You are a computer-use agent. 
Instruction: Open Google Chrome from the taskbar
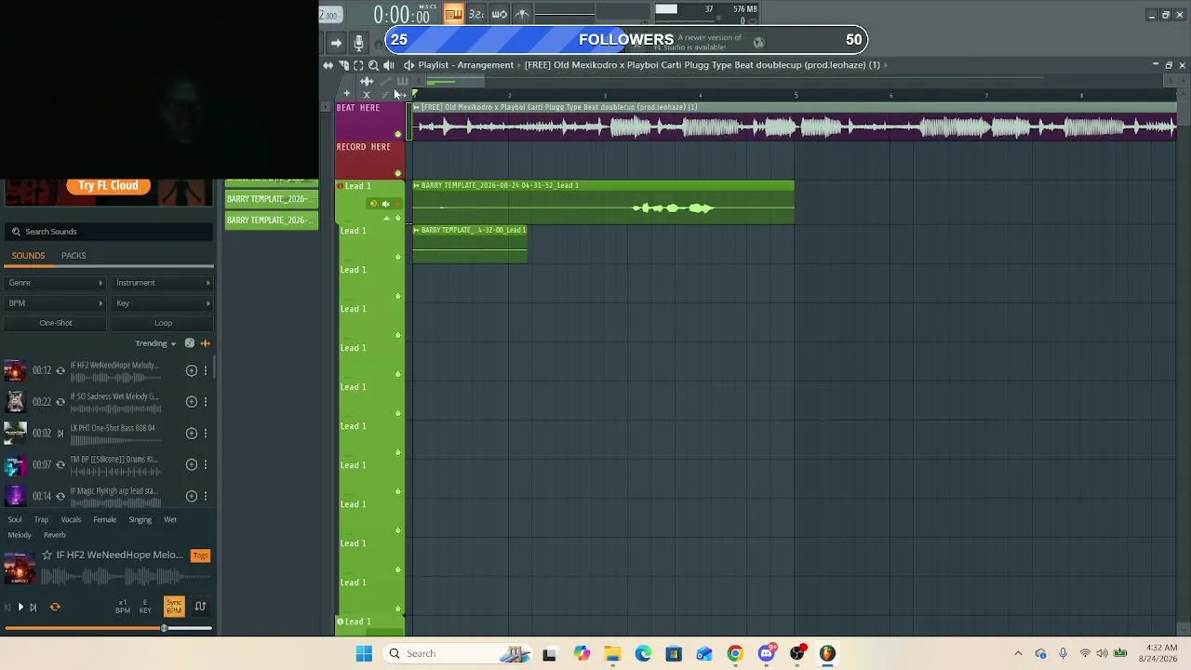735,653
